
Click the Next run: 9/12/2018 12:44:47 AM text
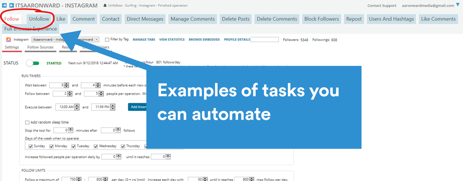point(93,63)
